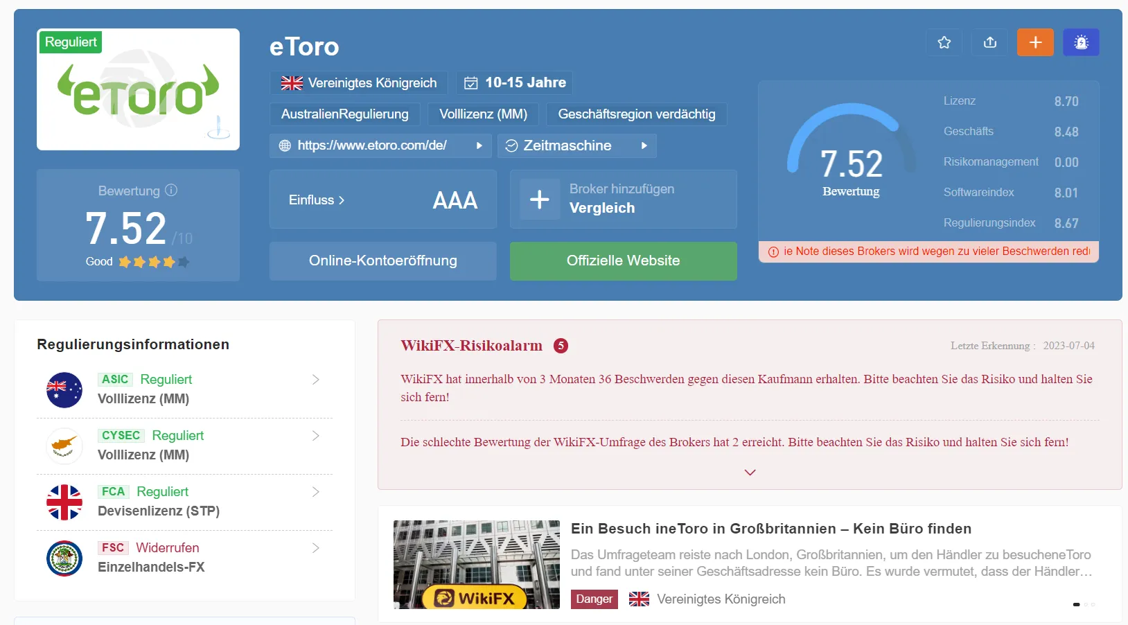Click the WikiFX-Risikoalarm heading

coord(471,346)
